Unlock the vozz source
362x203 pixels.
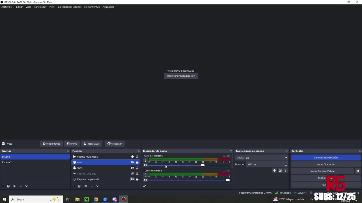click(137, 162)
